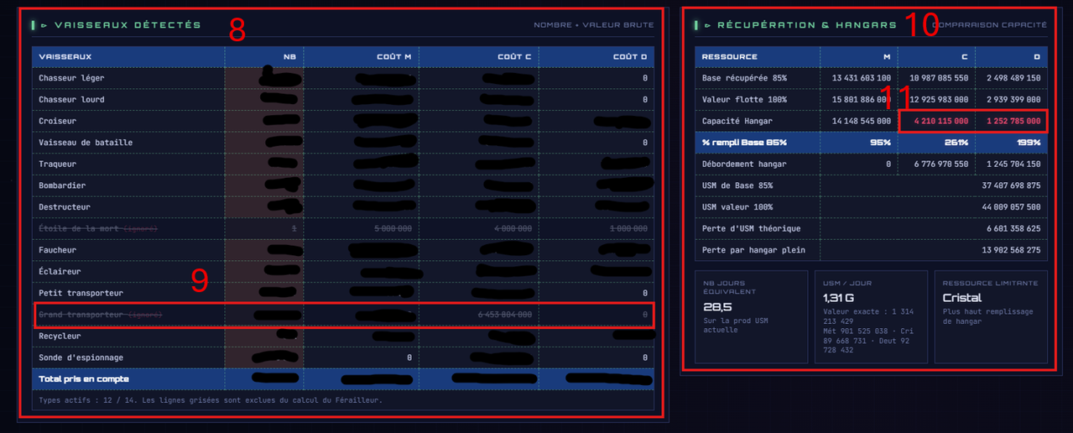1073x433 pixels.
Task: Click the Traqueur row label
Action: (x=58, y=164)
